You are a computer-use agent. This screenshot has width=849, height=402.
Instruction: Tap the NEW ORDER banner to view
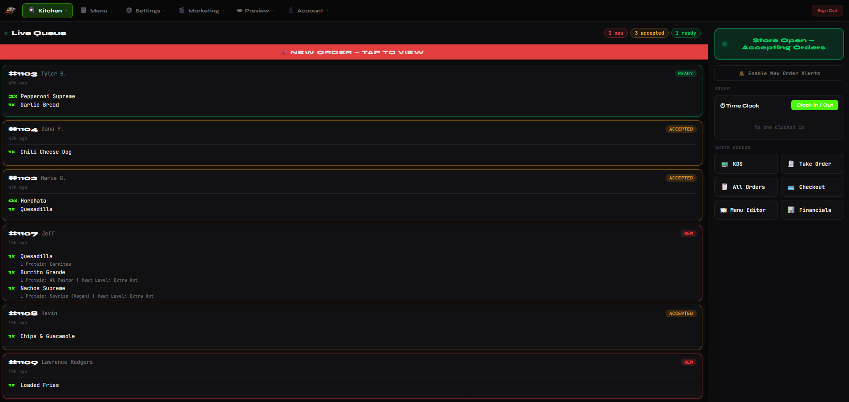(x=353, y=52)
